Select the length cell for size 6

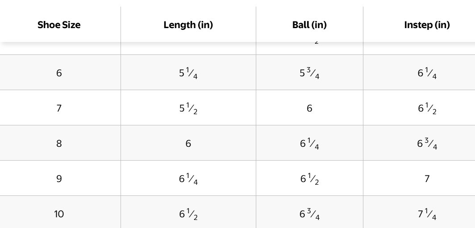coord(188,73)
